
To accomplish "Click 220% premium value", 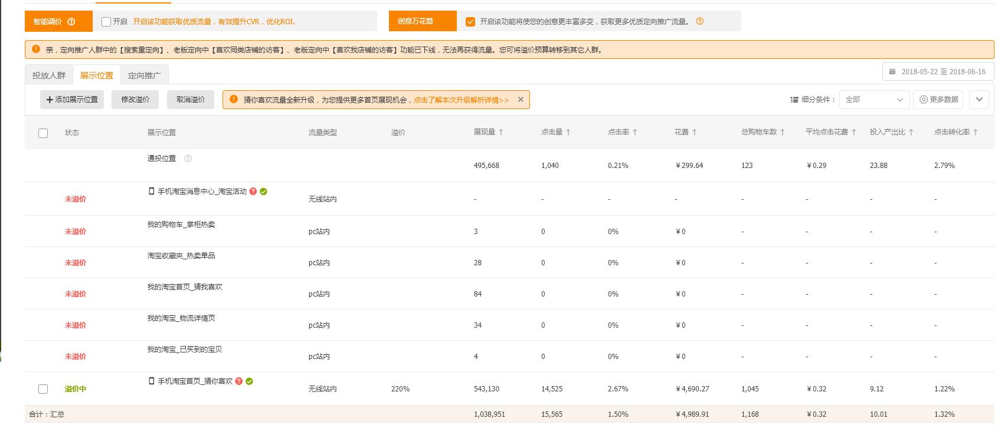I will click(400, 389).
